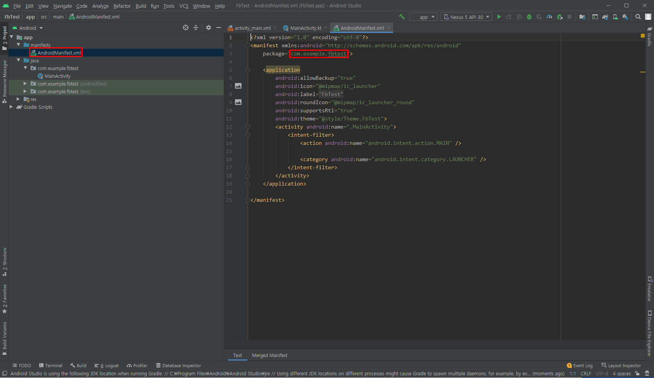Open SDK Manager icon
654x378 pixels.
click(625, 17)
